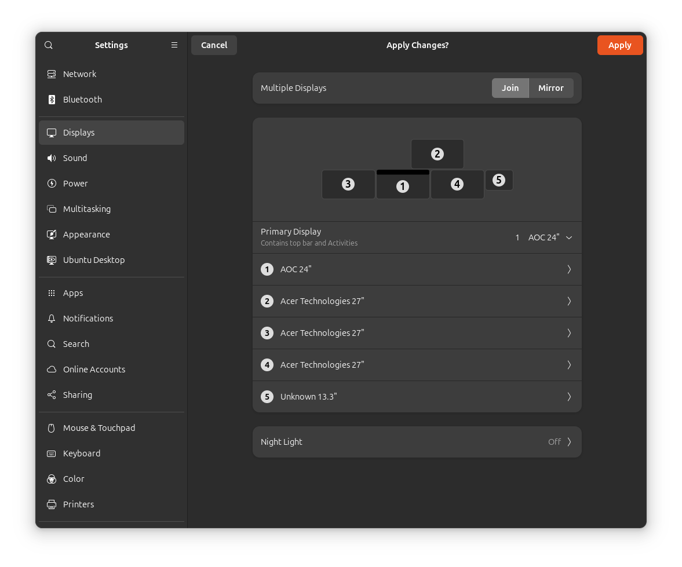682x567 pixels.
Task: Select Join mode for multiple displays
Action: click(510, 88)
